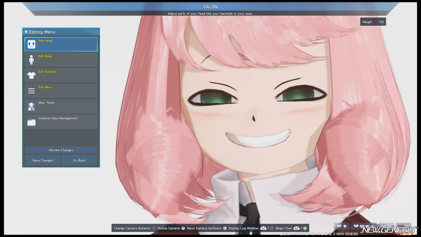The width and height of the screenshot is (421, 237).
Task: Click the Move Camera Up/Down stick icon
Action: coord(225,228)
